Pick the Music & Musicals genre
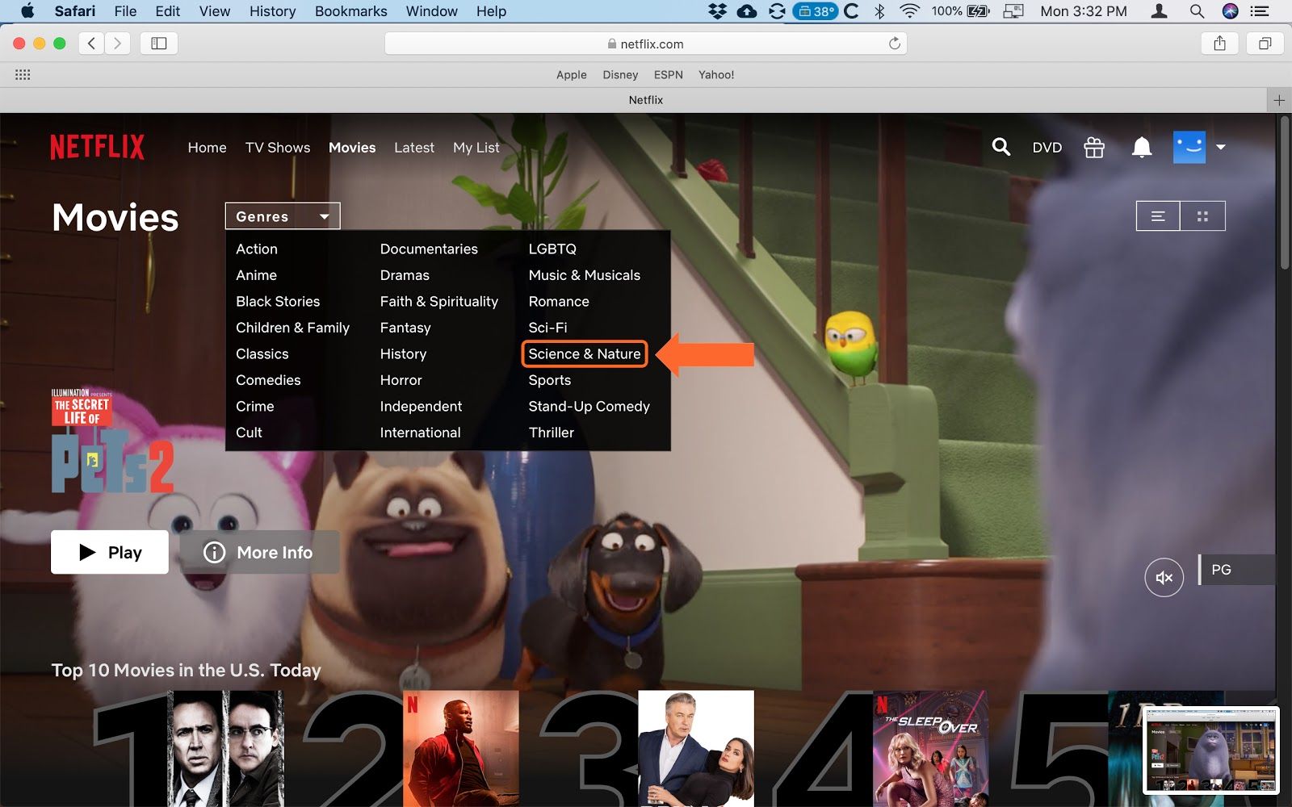1292x807 pixels. (x=584, y=275)
